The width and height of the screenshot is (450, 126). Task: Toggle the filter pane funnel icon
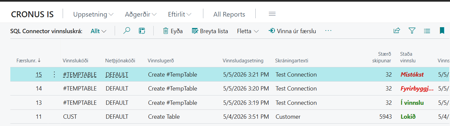(x=412, y=31)
